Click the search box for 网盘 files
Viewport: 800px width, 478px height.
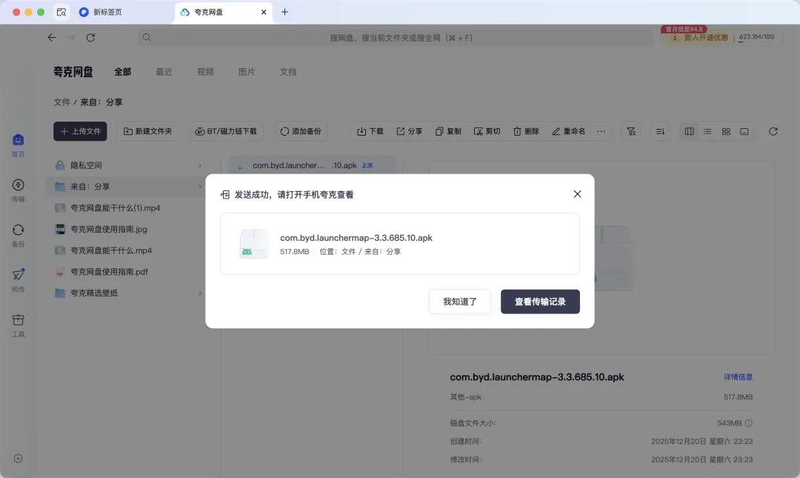396,38
